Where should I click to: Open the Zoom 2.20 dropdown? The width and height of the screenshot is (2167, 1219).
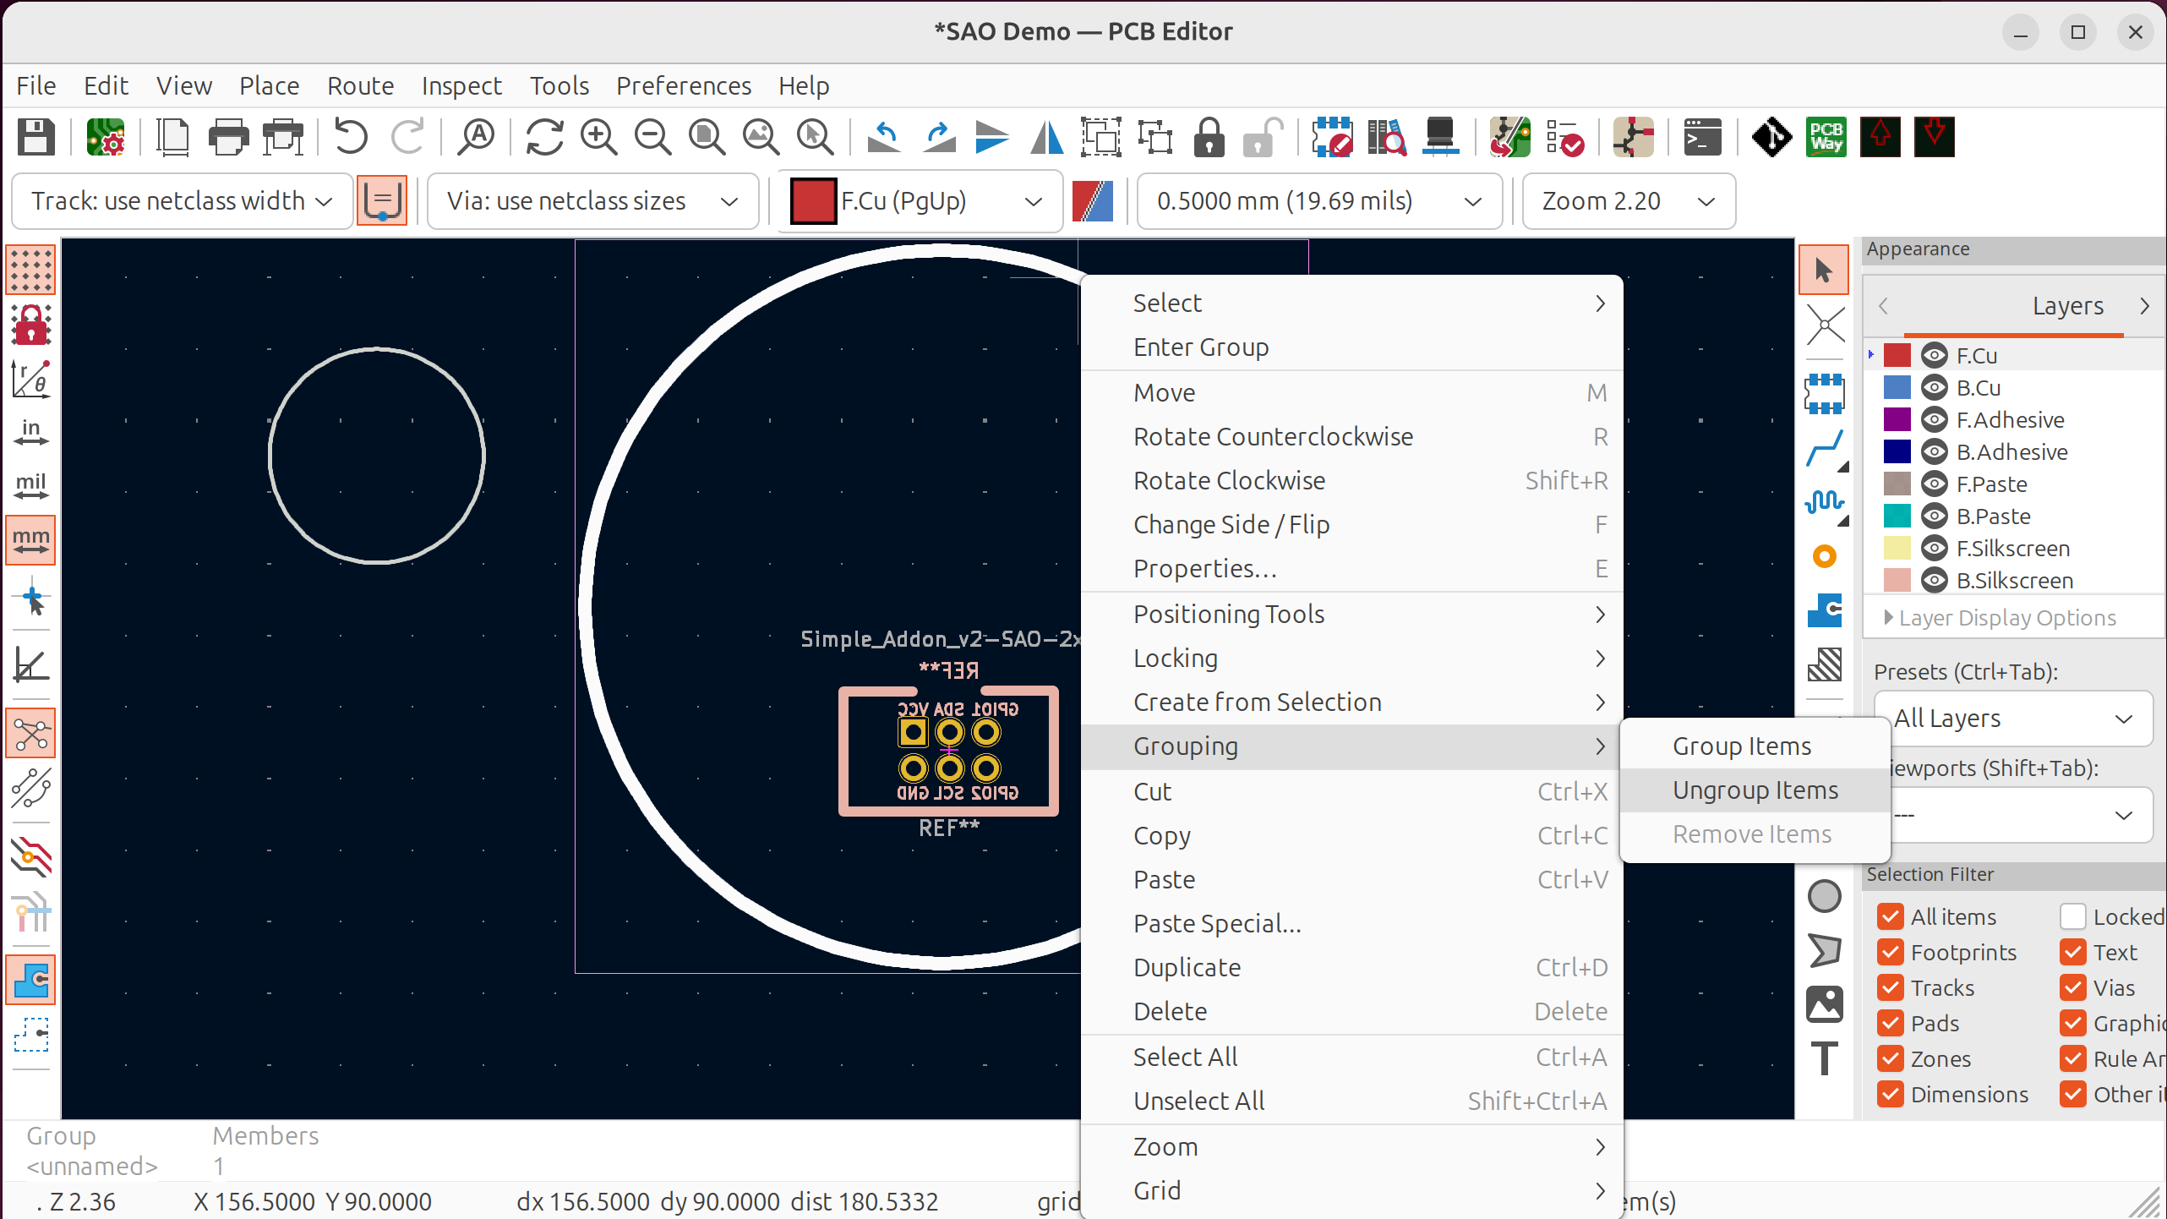1629,201
